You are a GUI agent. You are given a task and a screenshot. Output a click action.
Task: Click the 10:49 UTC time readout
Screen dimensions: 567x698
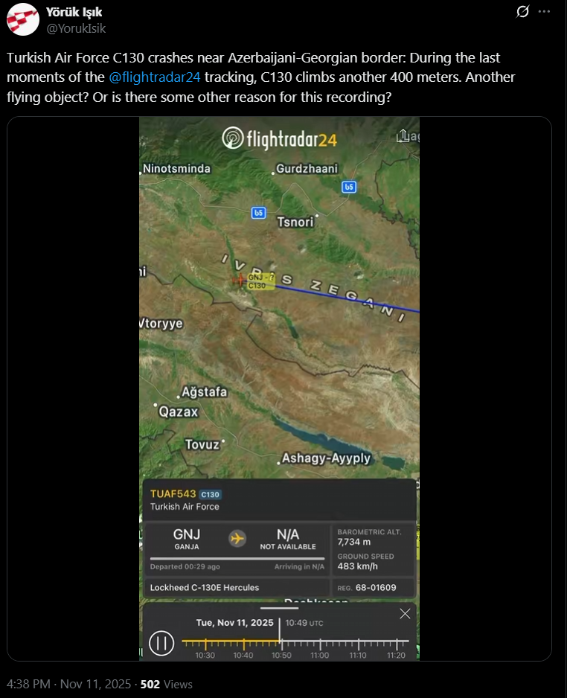coord(304,623)
